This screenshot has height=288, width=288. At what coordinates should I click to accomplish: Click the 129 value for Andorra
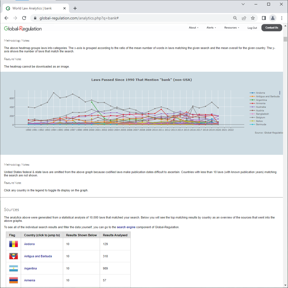tap(106, 244)
